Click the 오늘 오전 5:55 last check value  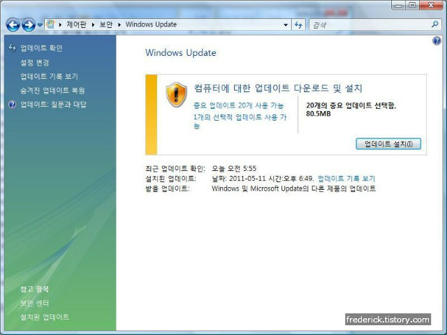click(234, 169)
